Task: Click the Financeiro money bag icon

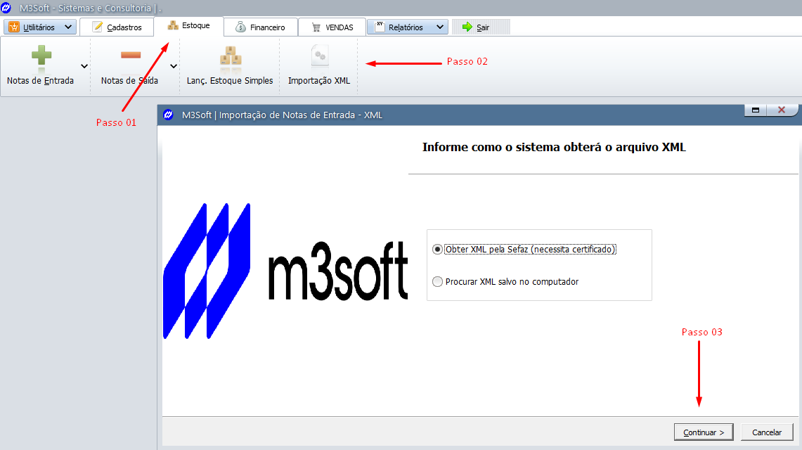Action: (240, 27)
